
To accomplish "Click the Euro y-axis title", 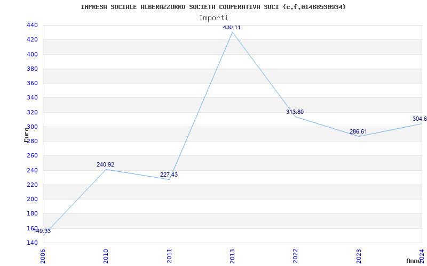I will (x=26, y=135).
